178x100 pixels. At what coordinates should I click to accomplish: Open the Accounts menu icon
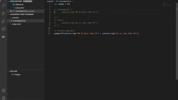pos(4,91)
